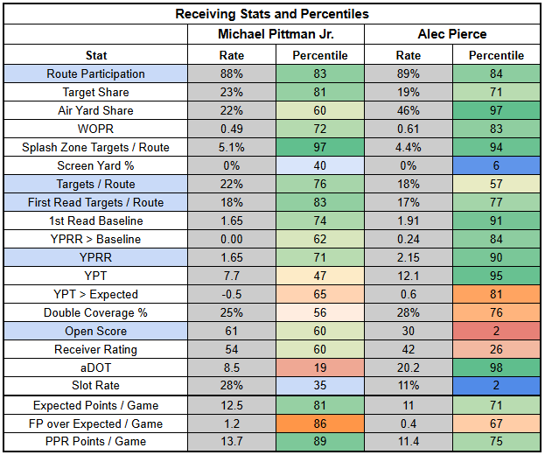
Task: Click Pittman's Splash Zone Targets percentile cell
Action: coord(318,148)
